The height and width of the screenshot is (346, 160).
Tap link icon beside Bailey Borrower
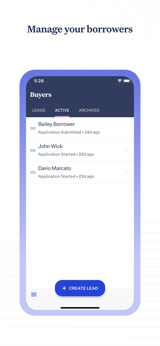pos(33,128)
